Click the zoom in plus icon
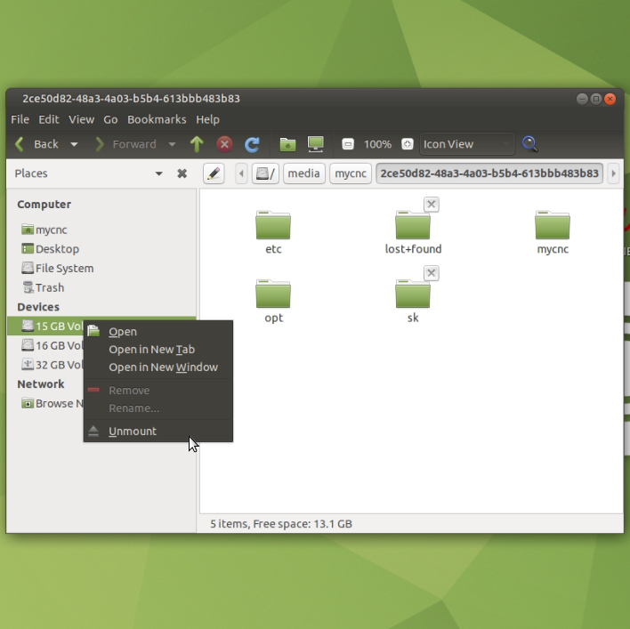Viewport: 630px width, 629px height. click(407, 144)
